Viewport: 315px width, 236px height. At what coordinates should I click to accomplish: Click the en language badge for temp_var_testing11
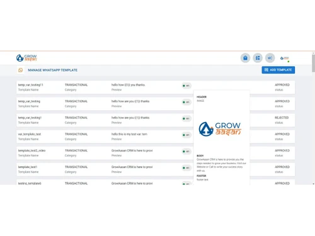point(186,86)
